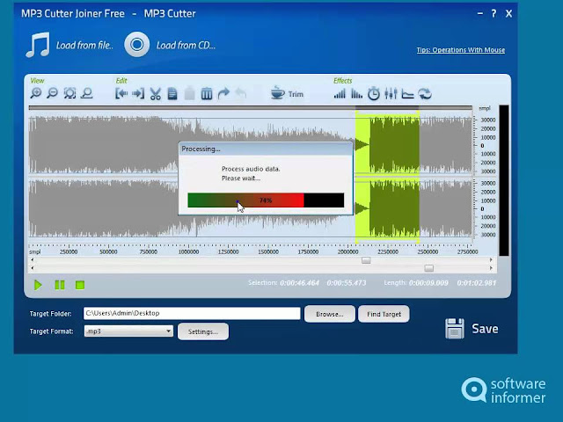Click the highlighted yellow selection in waveform
This screenshot has width=563, height=422.
[x=387, y=177]
